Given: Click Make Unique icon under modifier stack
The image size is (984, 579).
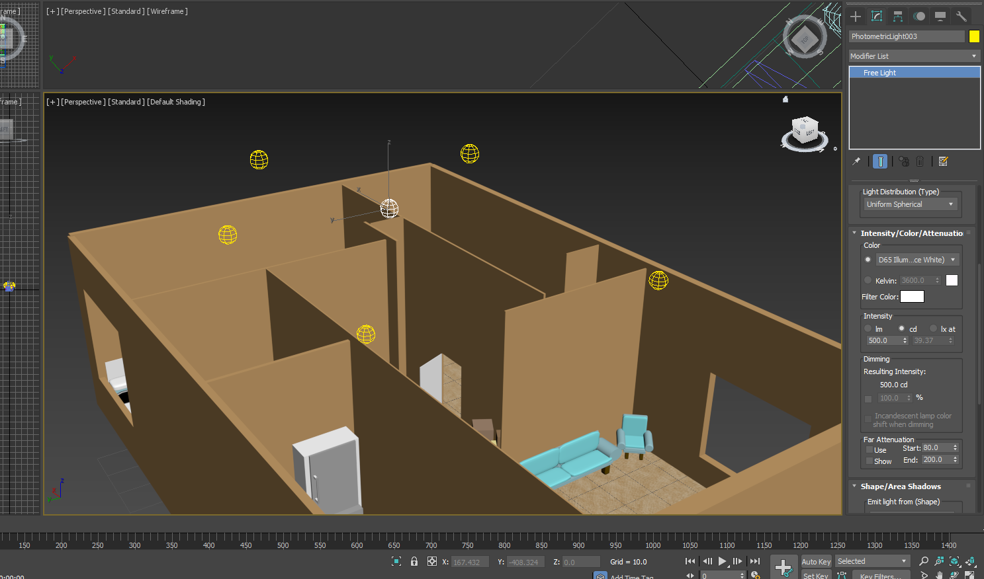Looking at the screenshot, I should tap(904, 161).
